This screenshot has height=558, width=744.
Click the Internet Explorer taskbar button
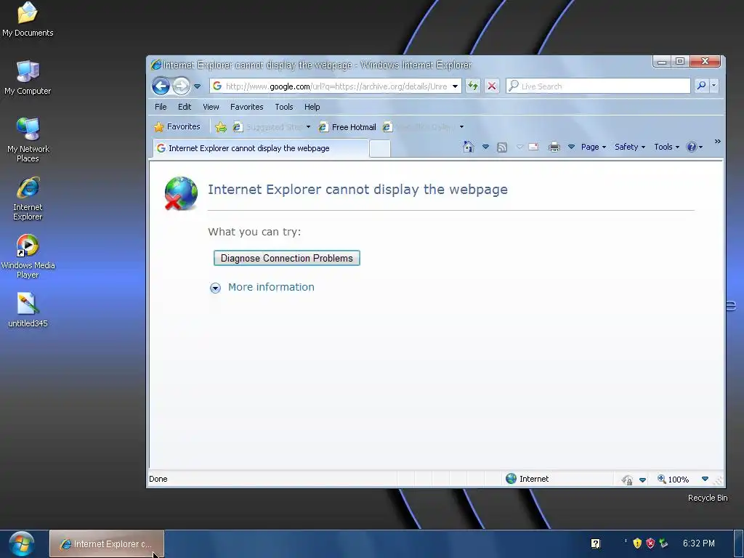pos(107,543)
